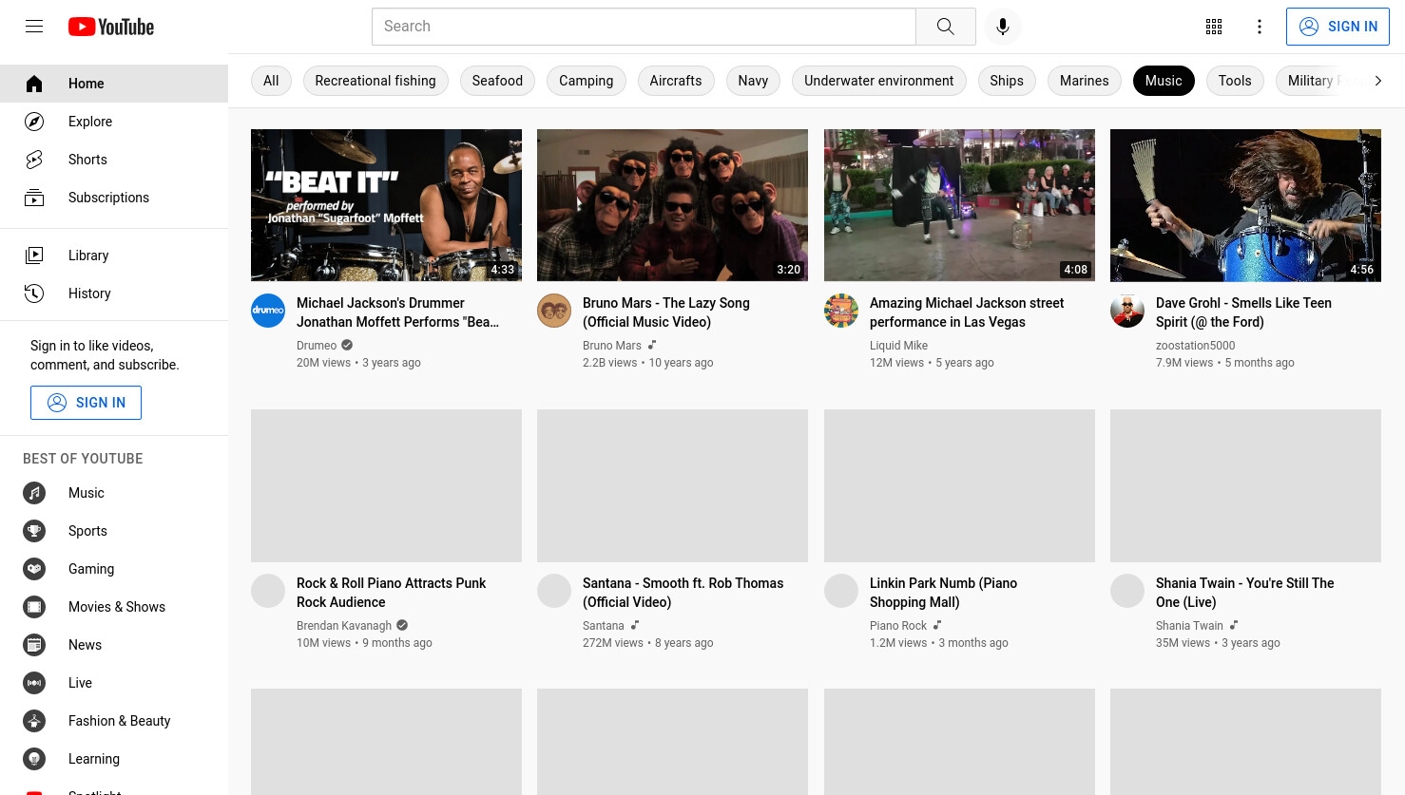Go to Home in the sidebar
This screenshot has height=795, width=1405.
click(114, 84)
